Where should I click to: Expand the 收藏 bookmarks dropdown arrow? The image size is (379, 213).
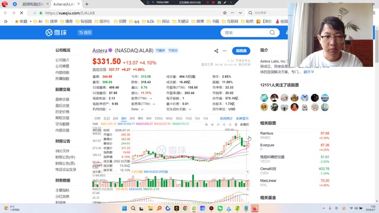point(31,21)
